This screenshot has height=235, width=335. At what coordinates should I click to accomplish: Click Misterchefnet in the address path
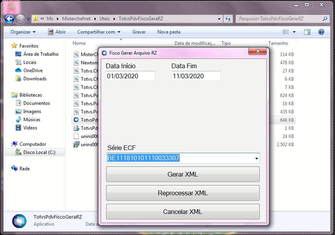point(76,19)
